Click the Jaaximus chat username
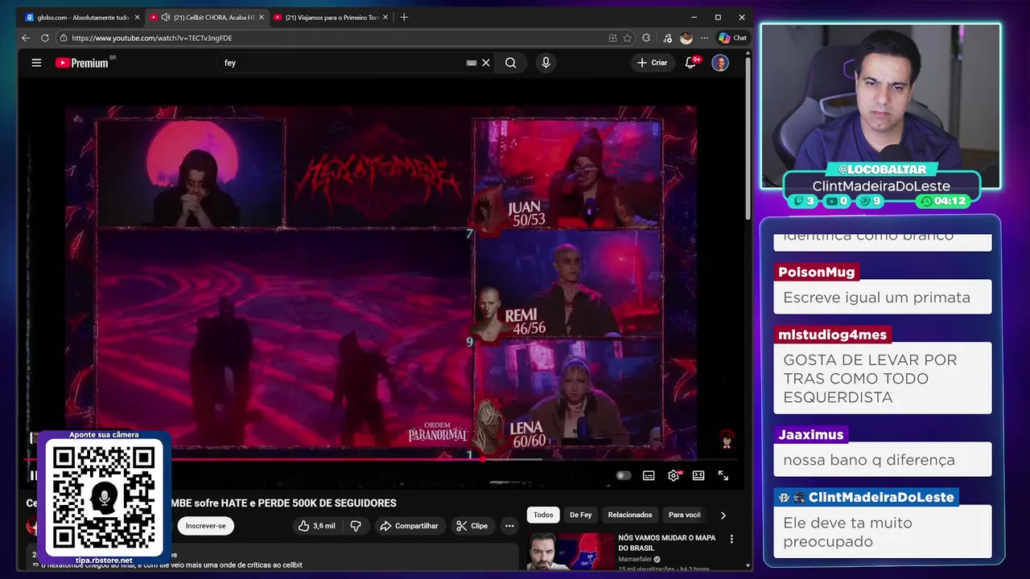 (x=810, y=434)
